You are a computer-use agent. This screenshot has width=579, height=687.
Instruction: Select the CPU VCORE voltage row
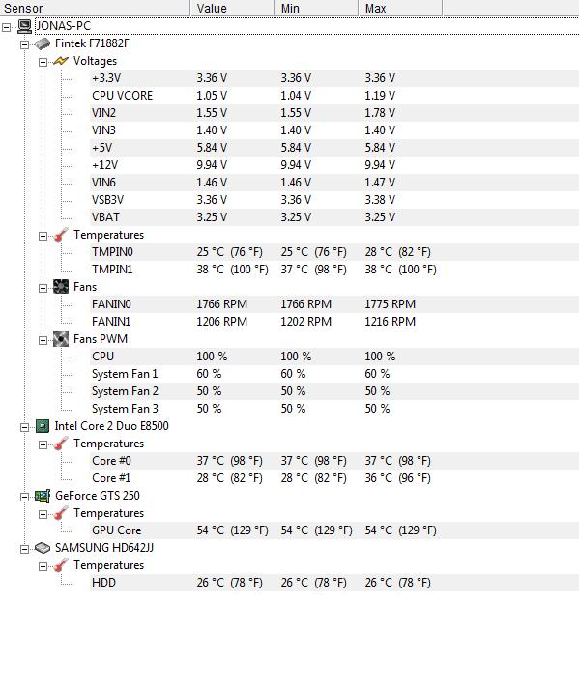(x=334, y=96)
